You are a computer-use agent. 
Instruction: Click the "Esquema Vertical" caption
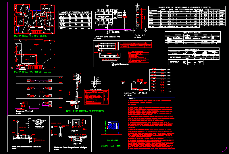[24, 111]
